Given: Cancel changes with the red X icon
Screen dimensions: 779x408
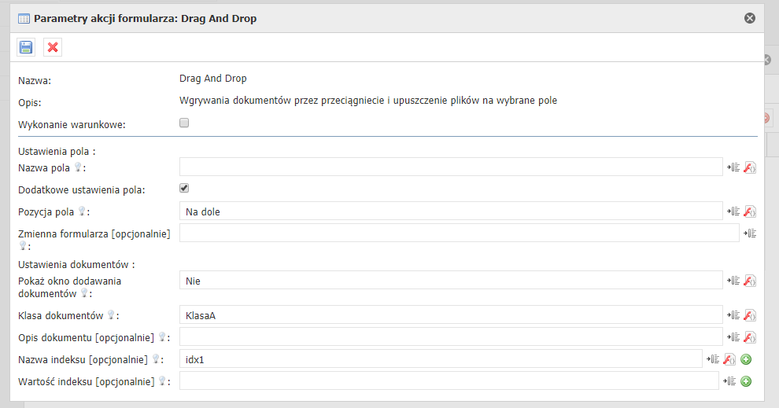Looking at the screenshot, I should tap(53, 47).
